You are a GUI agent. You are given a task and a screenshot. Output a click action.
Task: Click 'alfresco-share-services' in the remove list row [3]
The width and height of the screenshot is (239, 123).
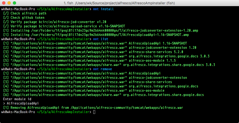[x=150, y=82]
